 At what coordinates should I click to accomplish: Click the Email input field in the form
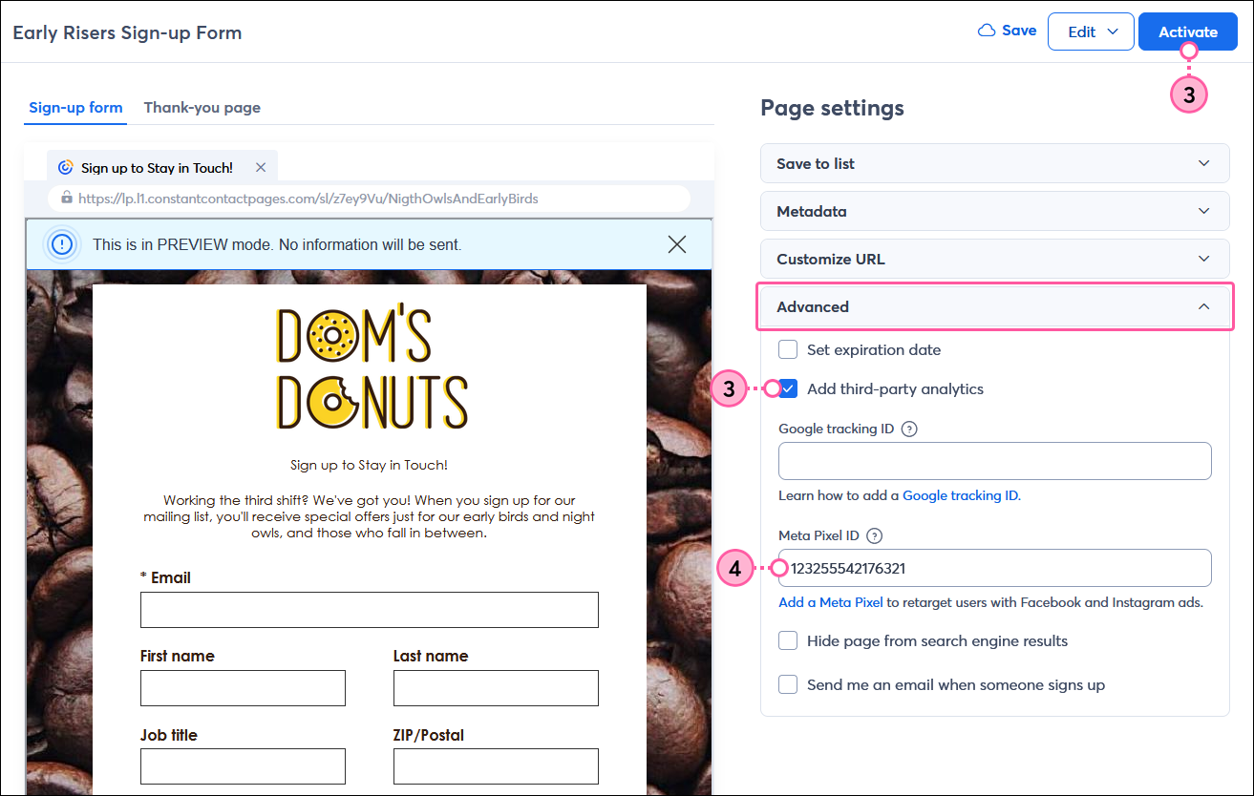coord(370,610)
